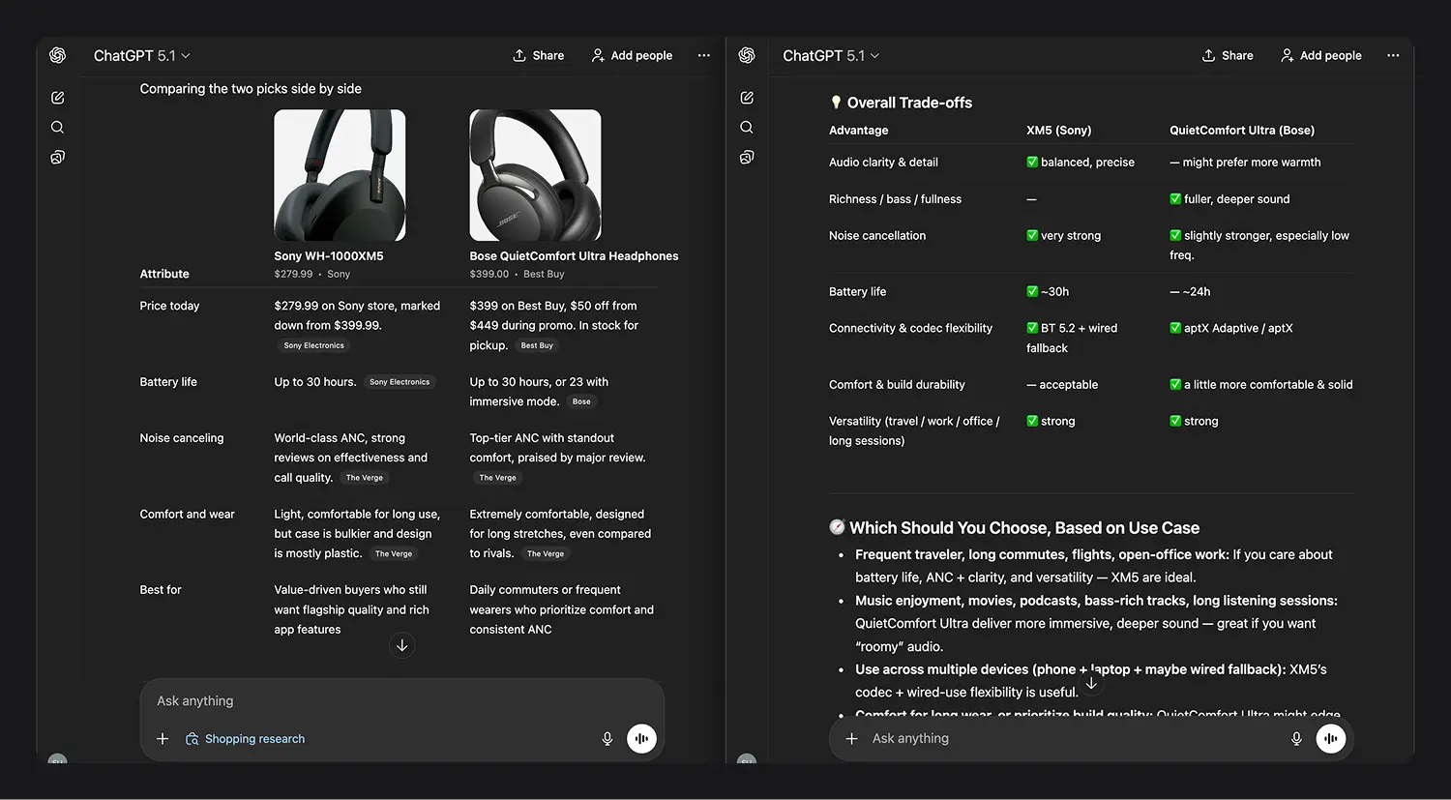Image resolution: width=1451 pixels, height=800 pixels.
Task: Click the 'Battery life' label in left table
Action: point(168,382)
